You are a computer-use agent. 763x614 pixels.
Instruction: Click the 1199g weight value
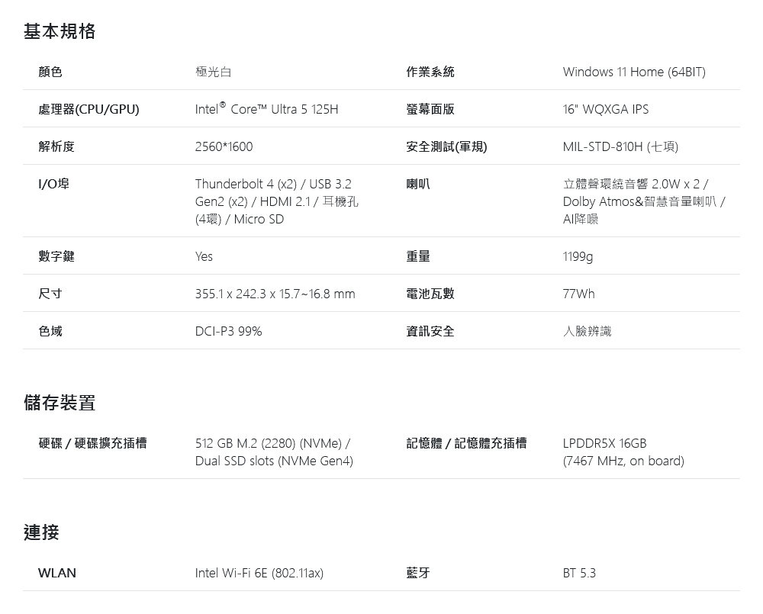point(578,256)
